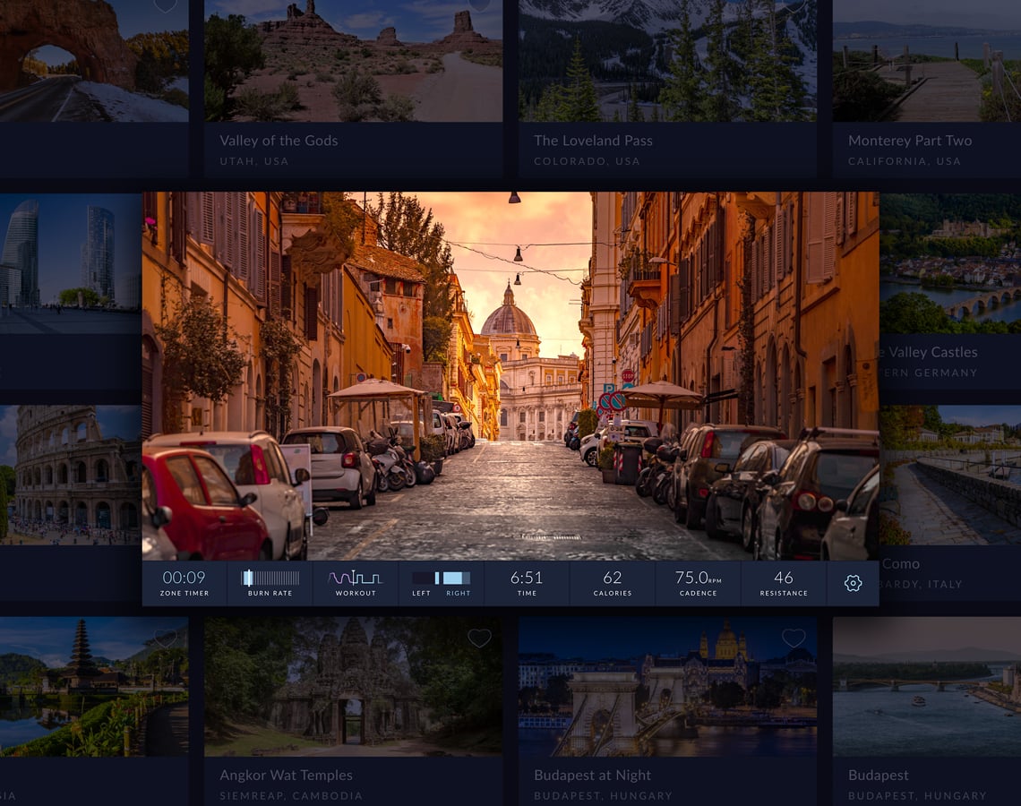1021x806 pixels.
Task: Select the 62 calories readout
Action: click(x=612, y=578)
